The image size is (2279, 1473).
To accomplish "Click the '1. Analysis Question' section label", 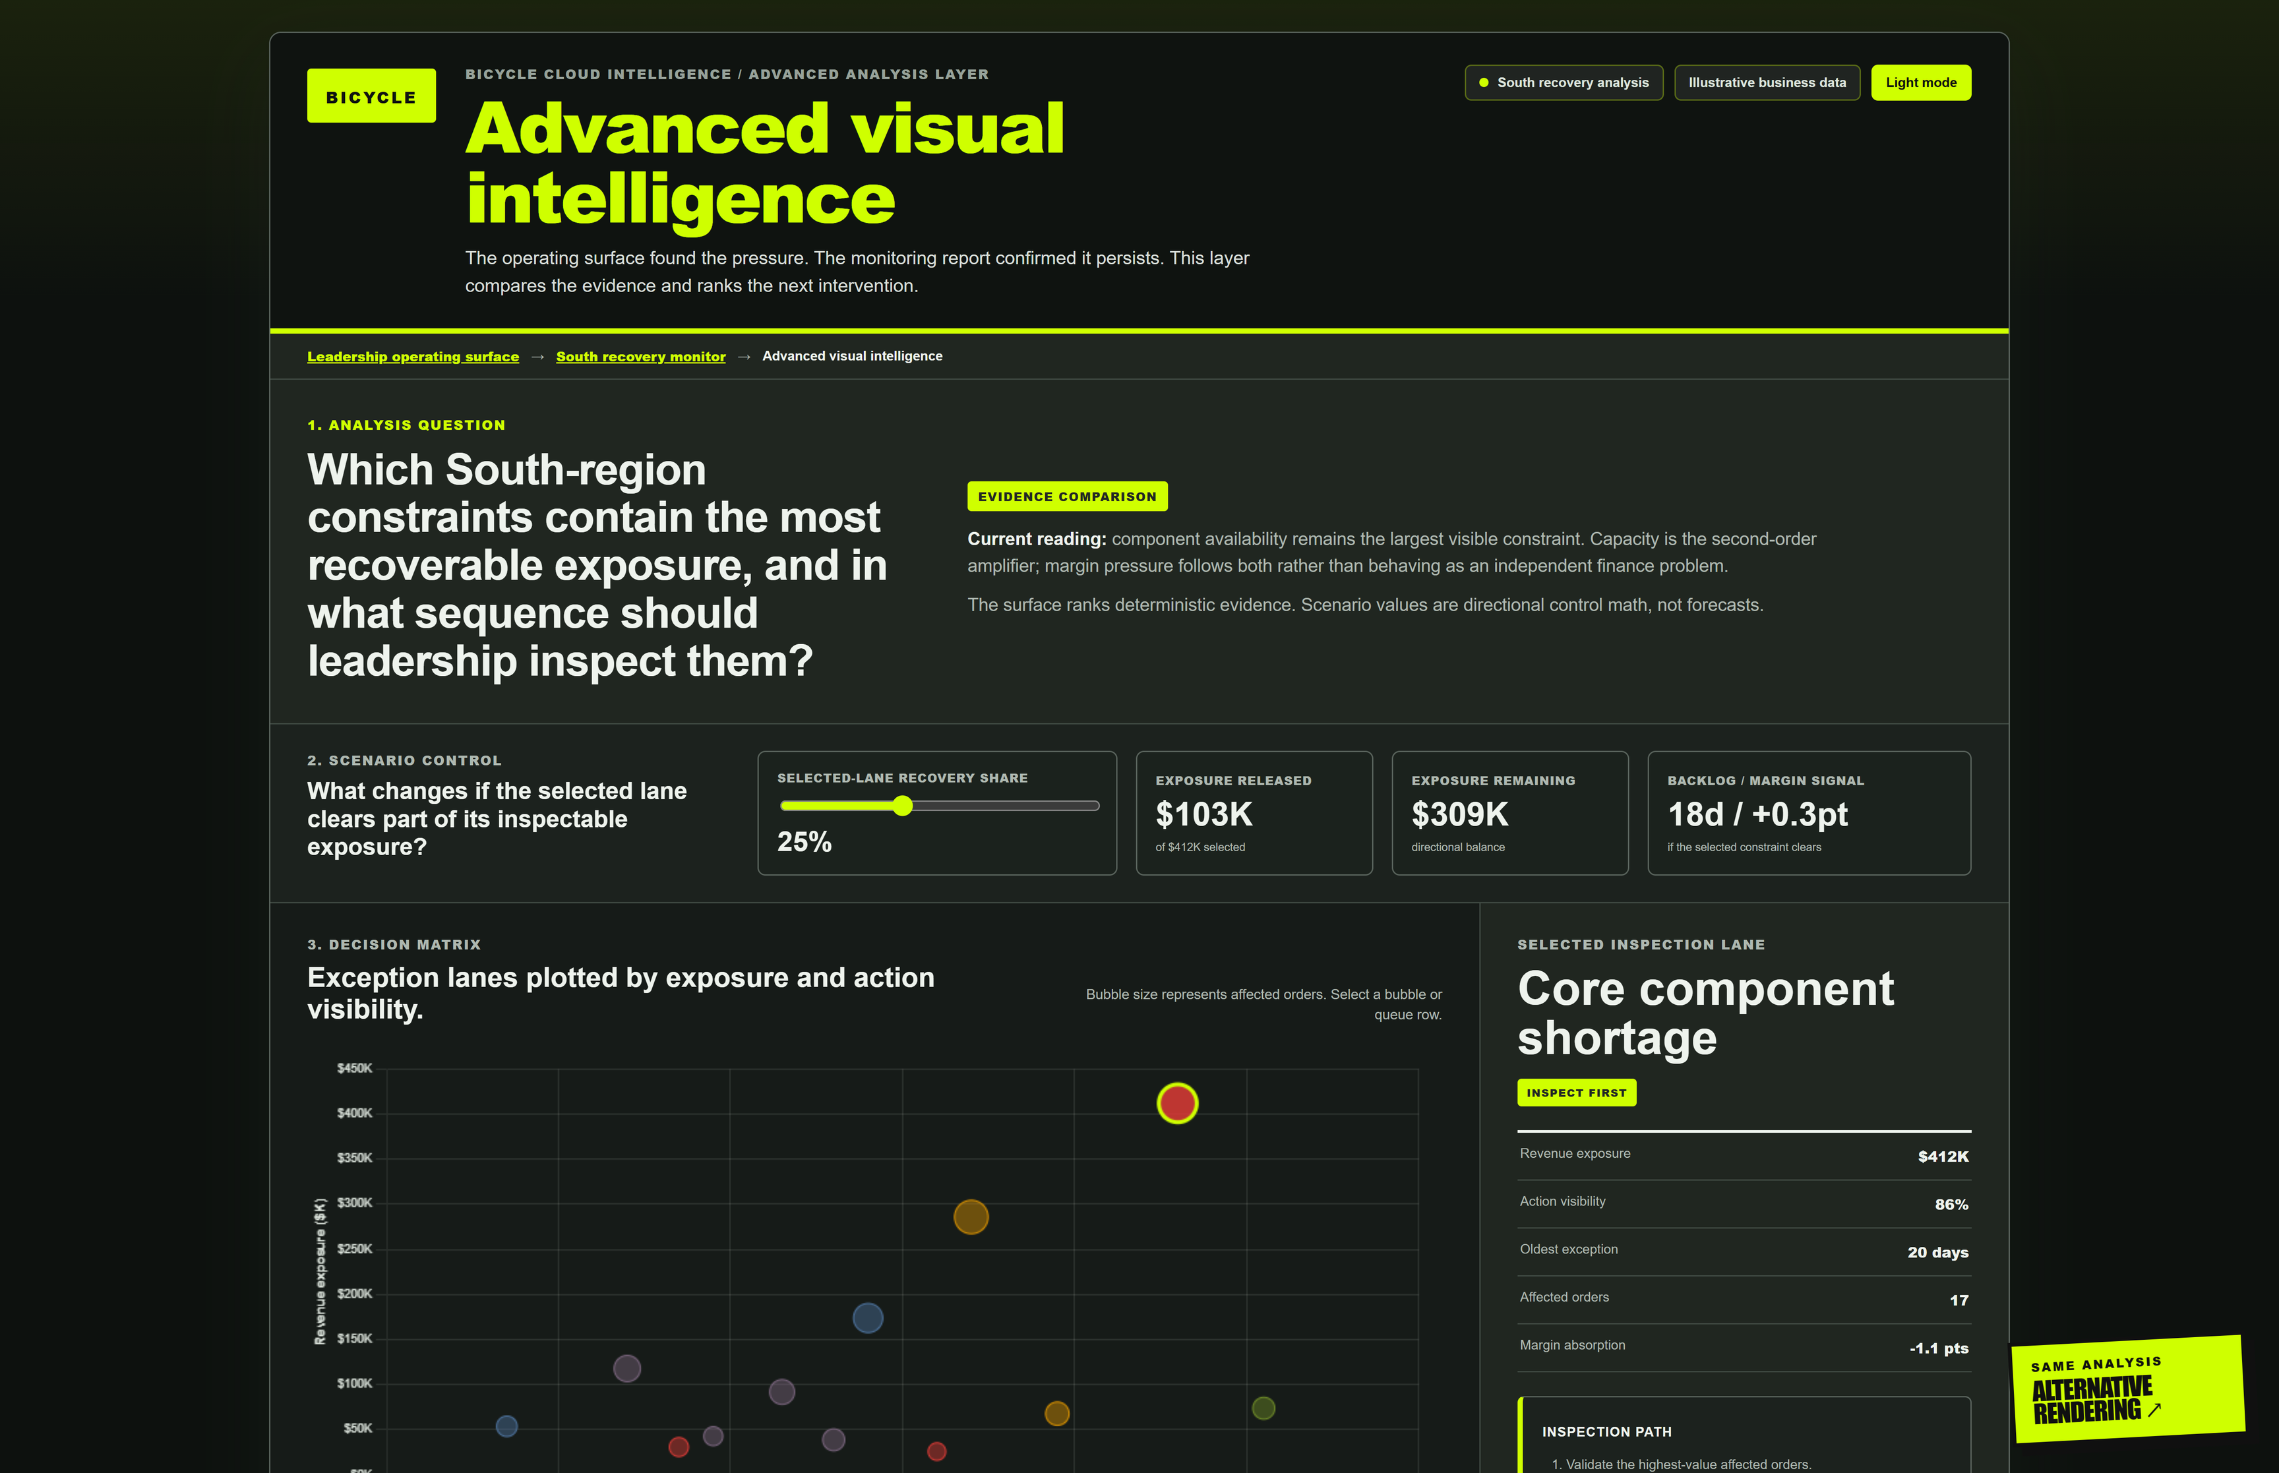I will coord(406,425).
